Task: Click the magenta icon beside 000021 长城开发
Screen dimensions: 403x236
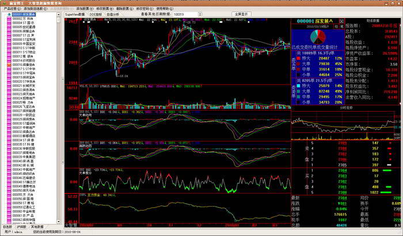Action: pos(9,86)
